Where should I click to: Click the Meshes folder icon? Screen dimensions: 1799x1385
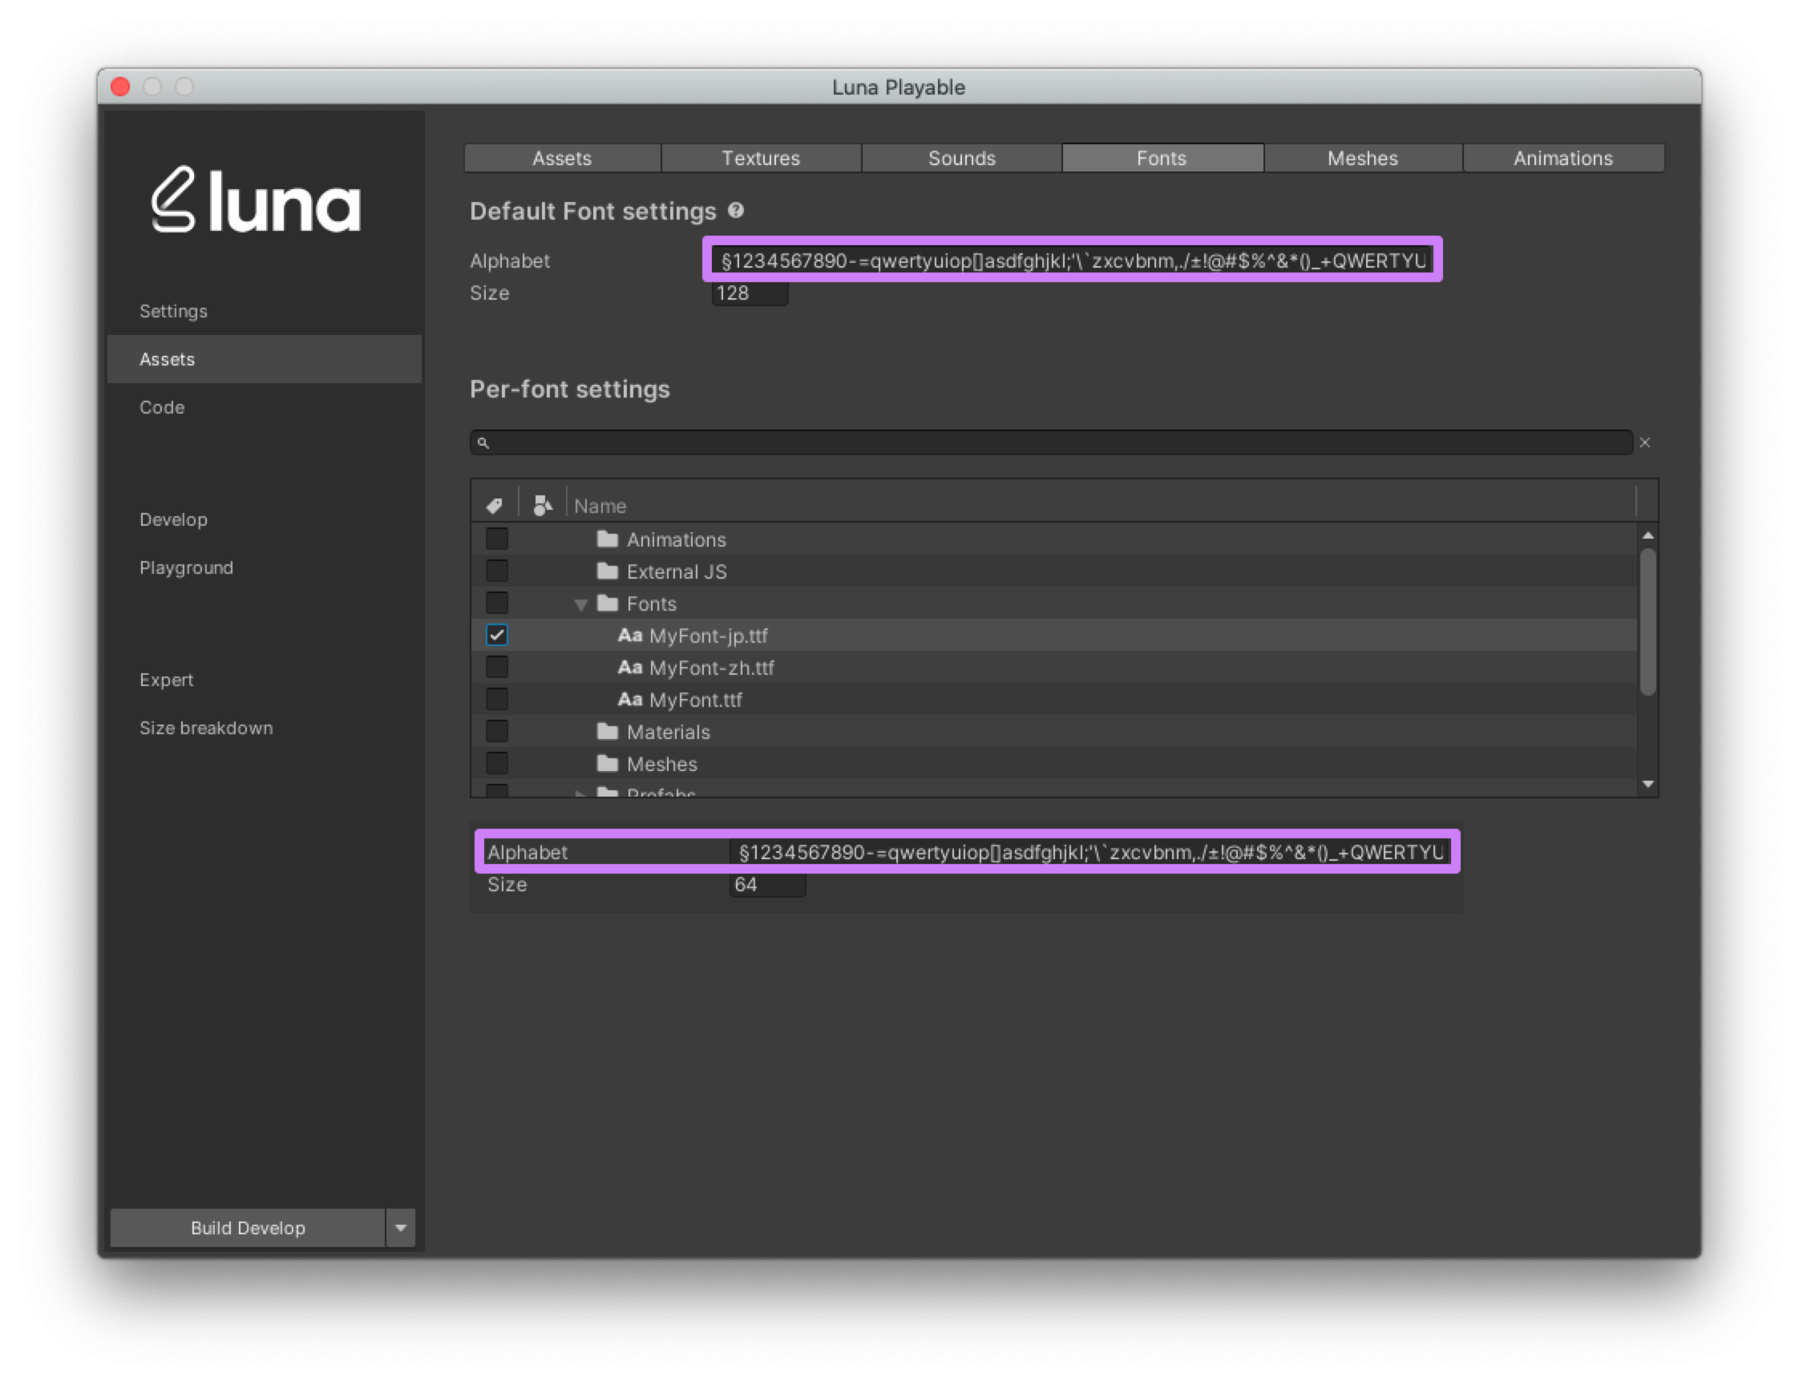(x=607, y=763)
